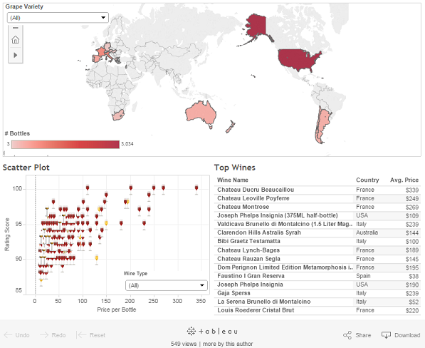Click Australia in the Country column
This screenshot has width=425, height=348.
pos(367,232)
